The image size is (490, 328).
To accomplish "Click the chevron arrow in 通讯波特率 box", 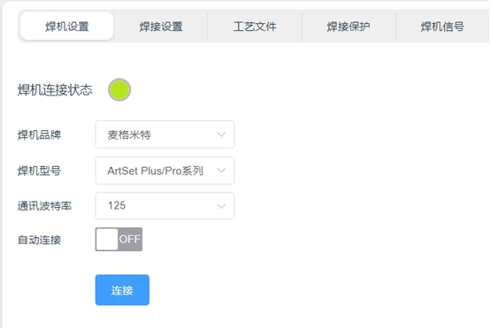I will tap(221, 206).
